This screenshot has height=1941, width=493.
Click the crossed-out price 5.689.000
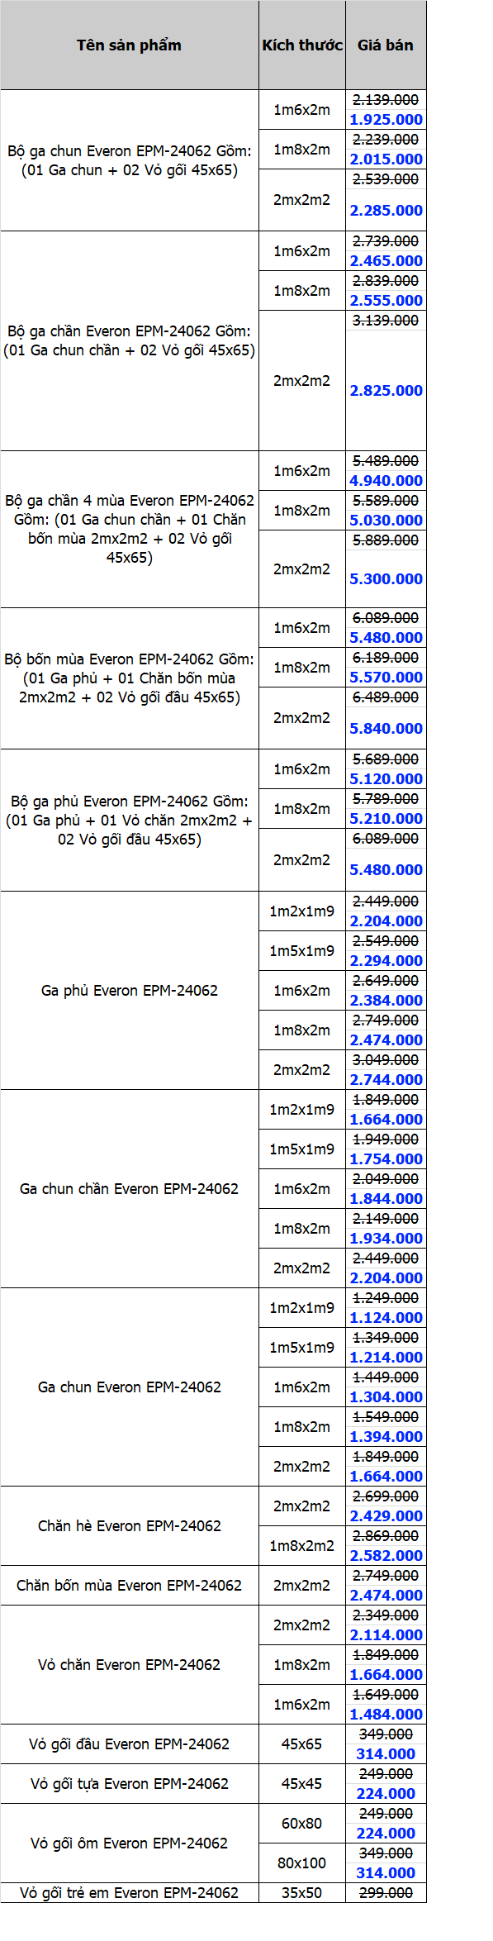[x=386, y=759]
